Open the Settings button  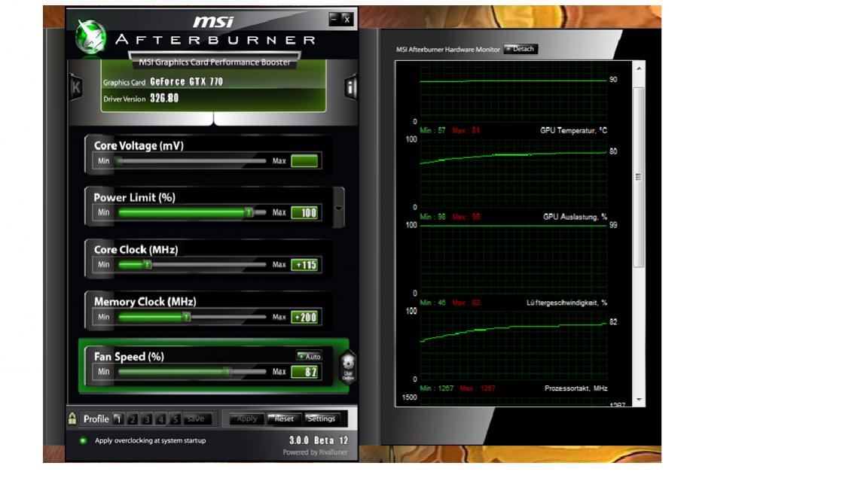click(321, 419)
